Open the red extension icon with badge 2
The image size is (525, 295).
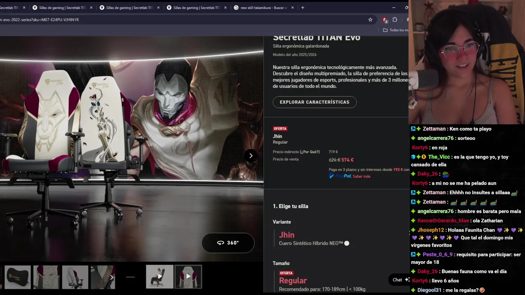[385, 20]
